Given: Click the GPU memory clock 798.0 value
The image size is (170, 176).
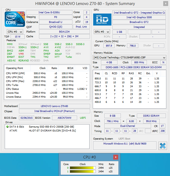Looking at the screenshot, I should (133, 46).
